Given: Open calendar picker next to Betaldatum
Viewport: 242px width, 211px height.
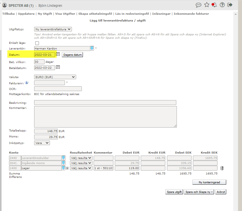Looking at the screenshot, I should [x=58, y=67].
